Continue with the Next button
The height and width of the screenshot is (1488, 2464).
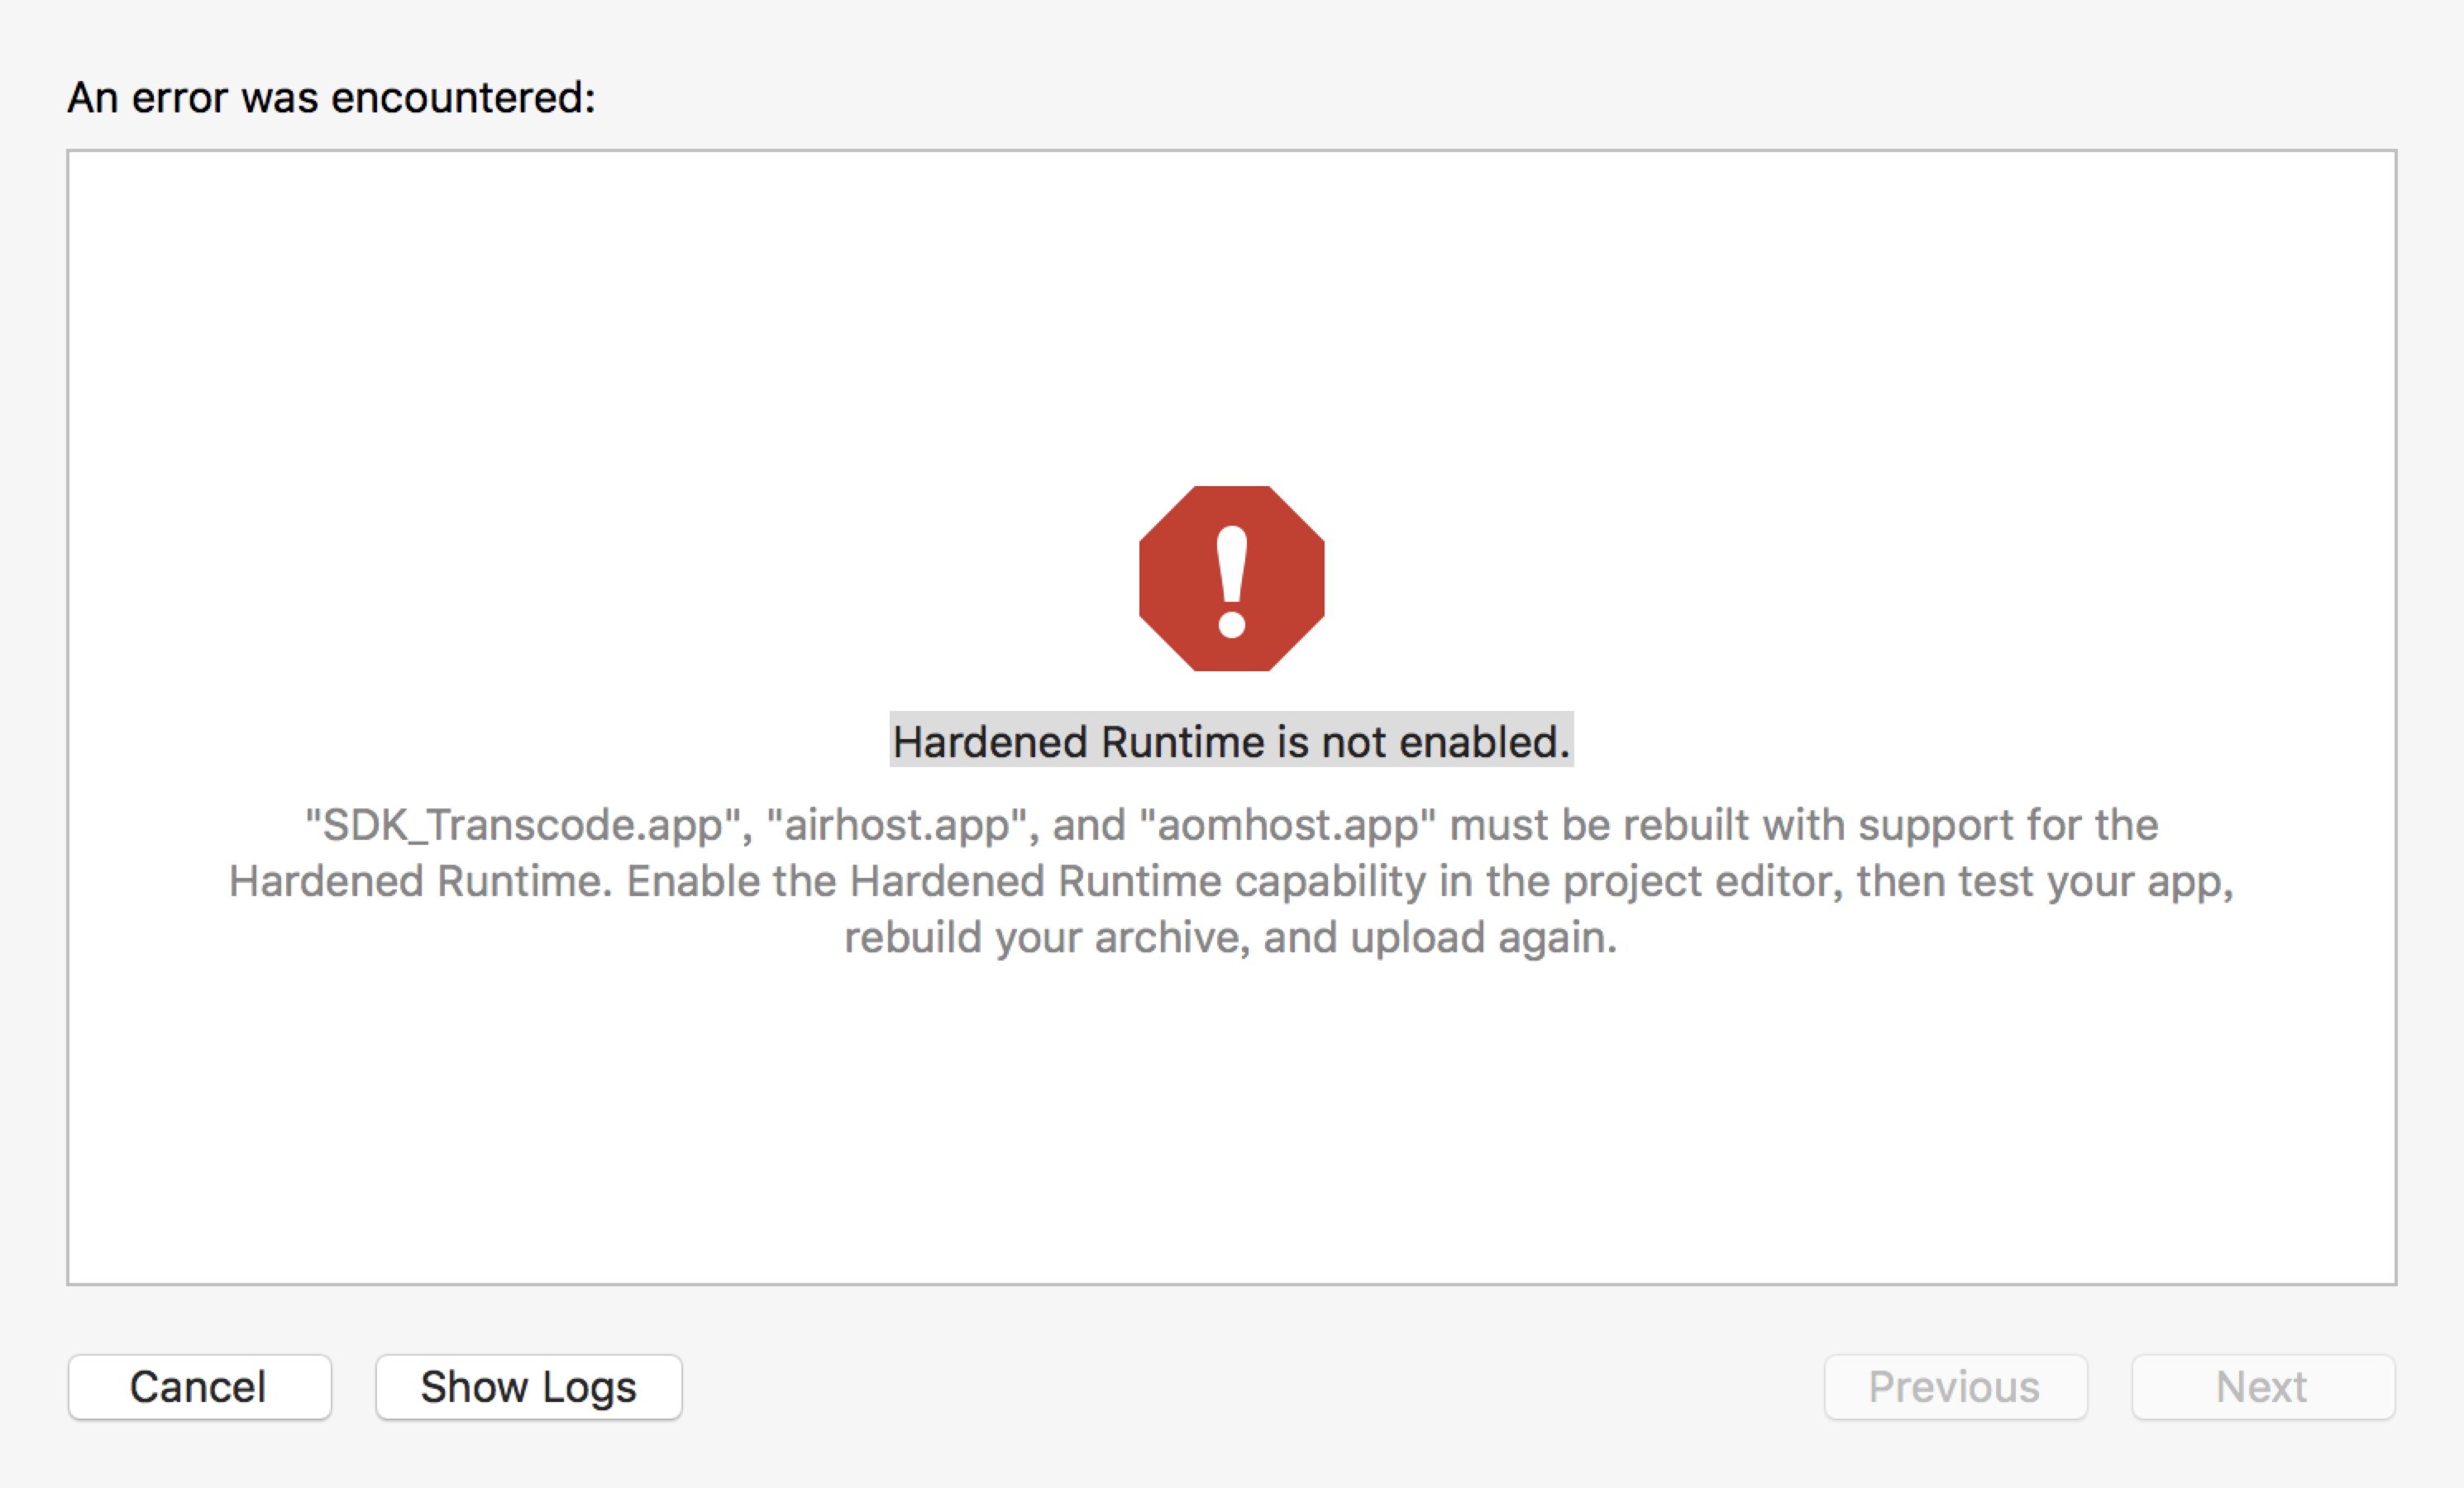tap(2262, 1387)
